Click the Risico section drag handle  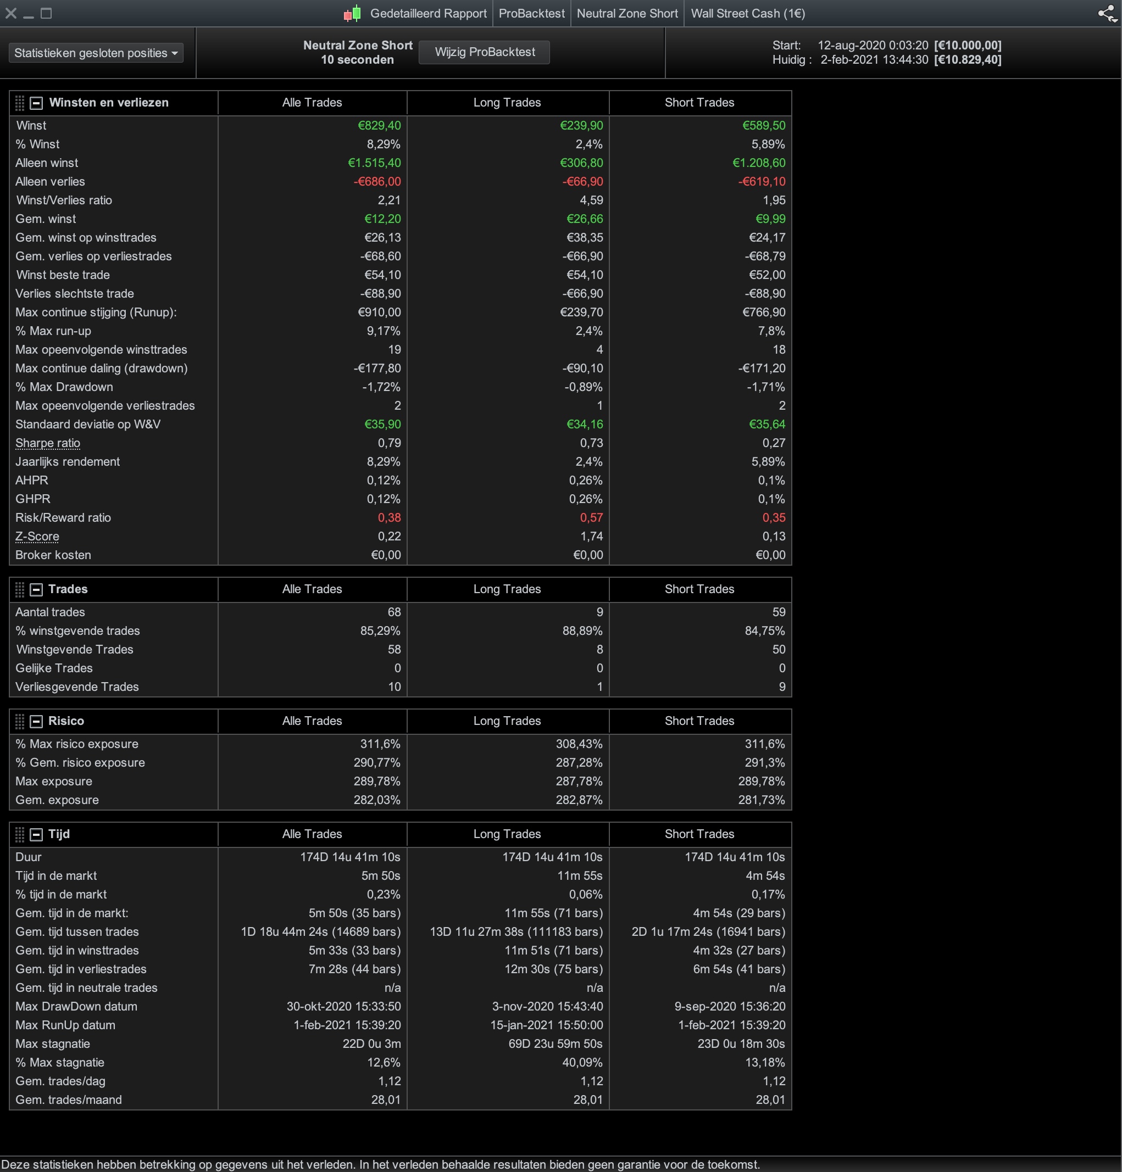20,721
